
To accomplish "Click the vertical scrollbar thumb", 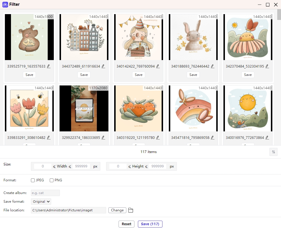I will coord(279,15).
